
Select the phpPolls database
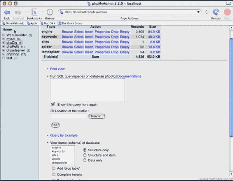pyautogui.click(x=13, y=47)
